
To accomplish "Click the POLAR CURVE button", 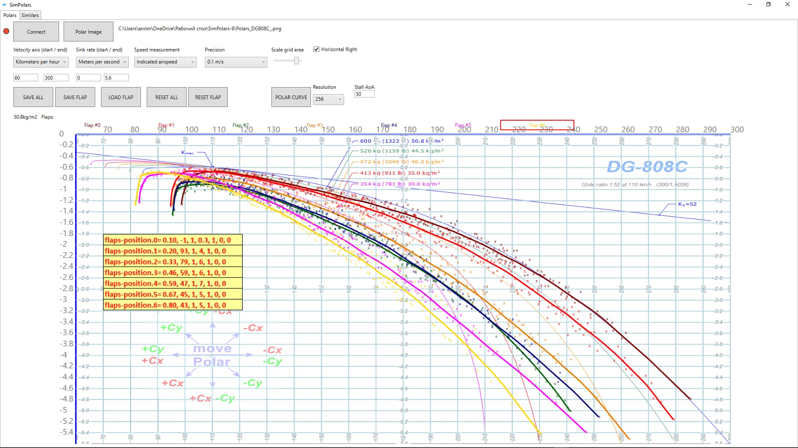I will coord(291,97).
